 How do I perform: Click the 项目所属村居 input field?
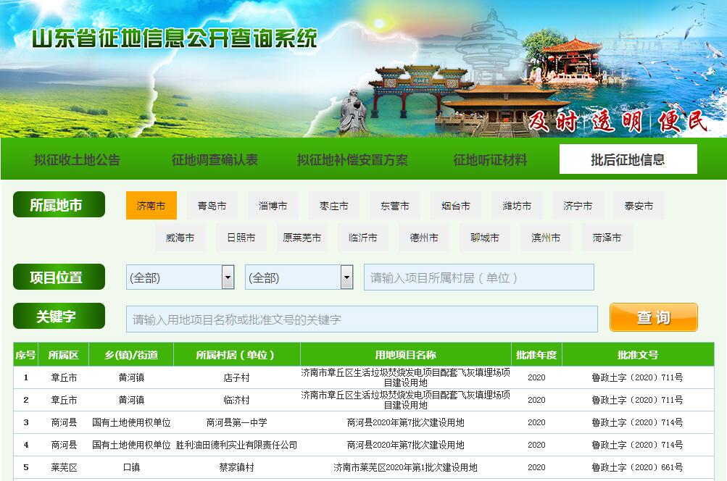[478, 277]
